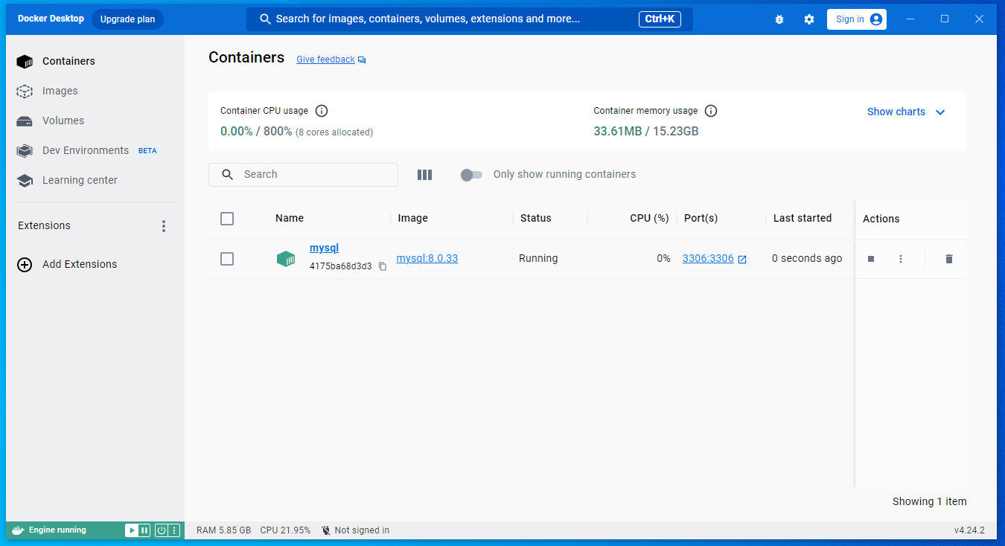
Task: Sort by the Image column header
Action: (413, 218)
